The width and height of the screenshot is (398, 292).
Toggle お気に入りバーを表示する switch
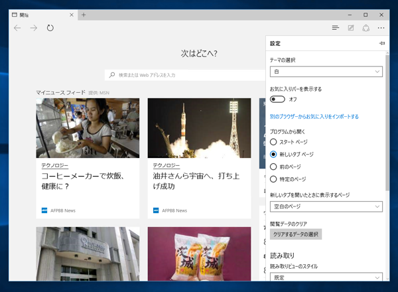(277, 100)
